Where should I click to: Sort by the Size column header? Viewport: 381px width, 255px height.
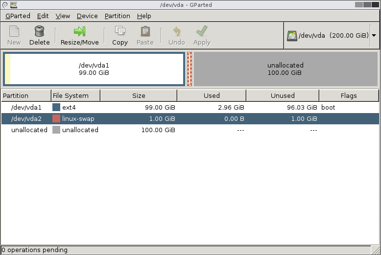(139, 95)
